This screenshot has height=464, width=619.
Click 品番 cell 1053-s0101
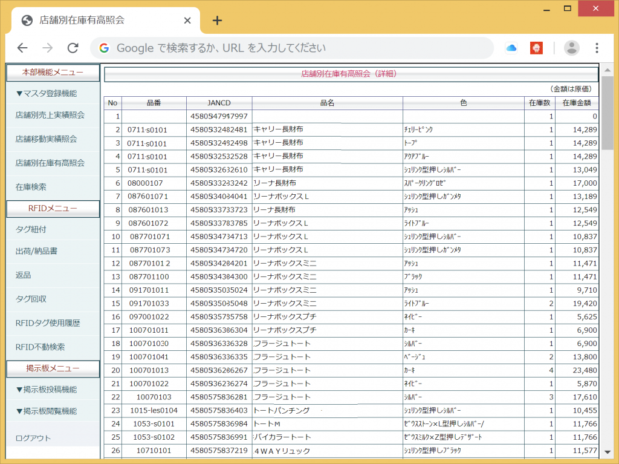tap(154, 423)
